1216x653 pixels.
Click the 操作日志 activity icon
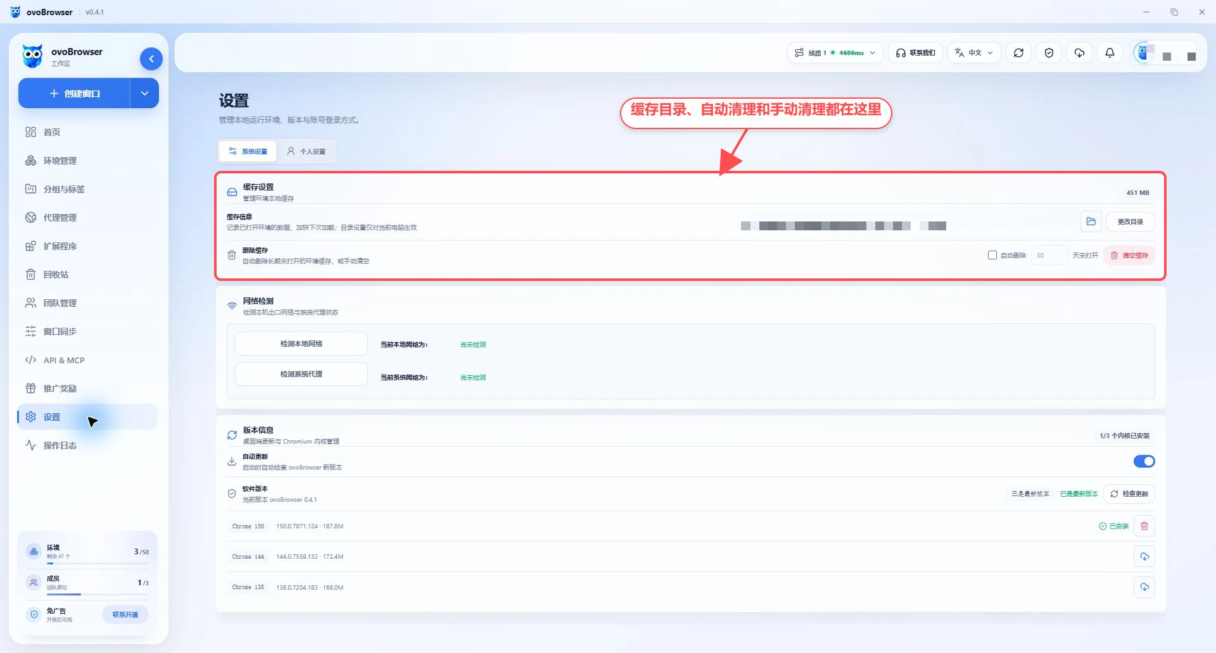click(30, 445)
